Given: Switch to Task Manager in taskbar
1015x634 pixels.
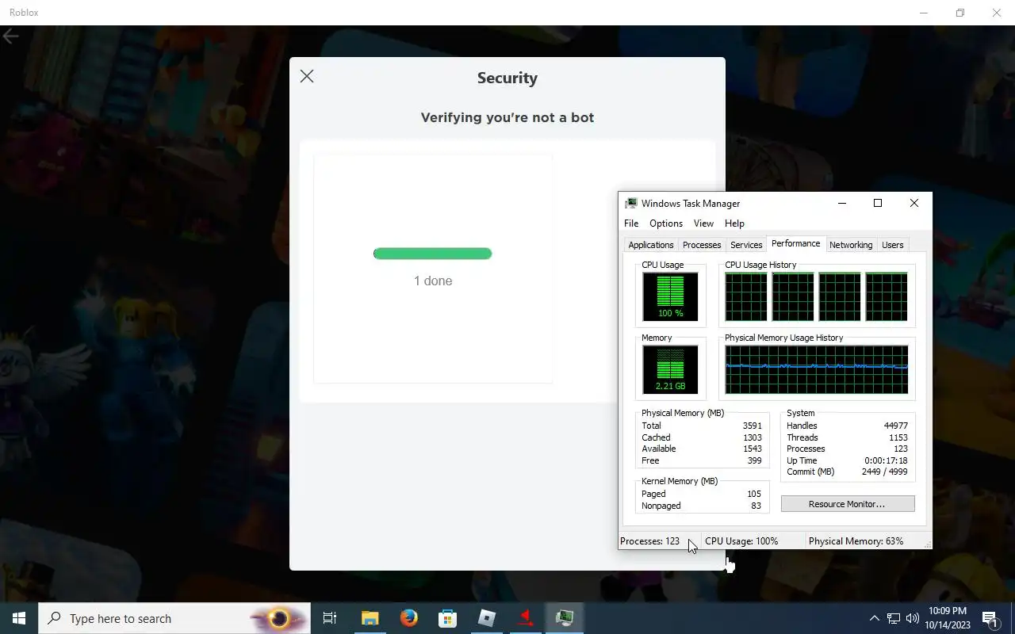Looking at the screenshot, I should point(565,618).
